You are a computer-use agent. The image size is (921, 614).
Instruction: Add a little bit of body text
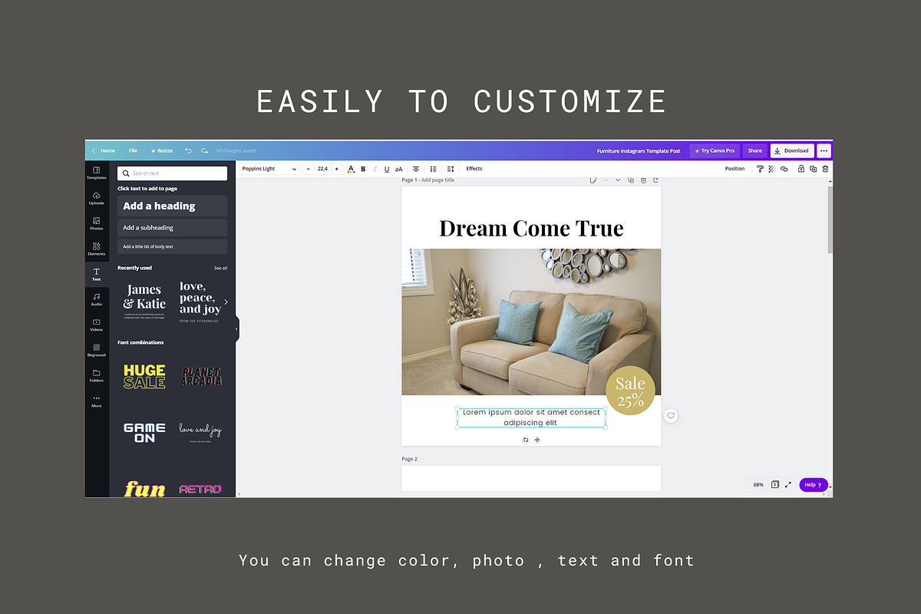172,246
